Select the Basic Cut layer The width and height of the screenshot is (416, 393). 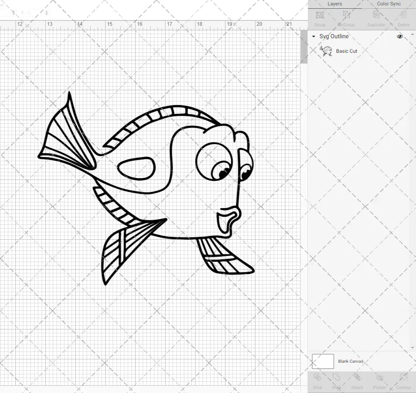coord(345,51)
